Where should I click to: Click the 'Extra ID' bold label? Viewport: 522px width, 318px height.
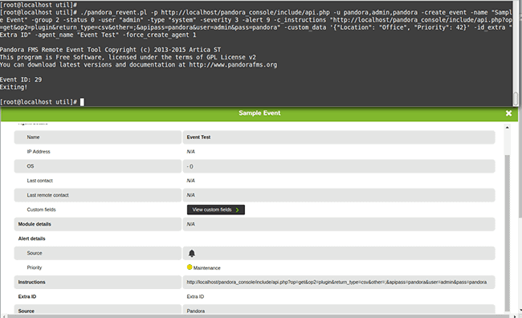point(27,296)
